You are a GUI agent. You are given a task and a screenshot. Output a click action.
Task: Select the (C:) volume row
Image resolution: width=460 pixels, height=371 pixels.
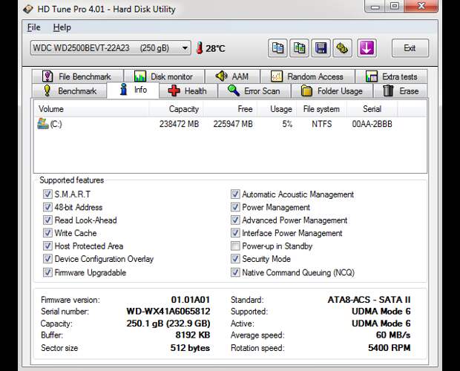pos(230,124)
